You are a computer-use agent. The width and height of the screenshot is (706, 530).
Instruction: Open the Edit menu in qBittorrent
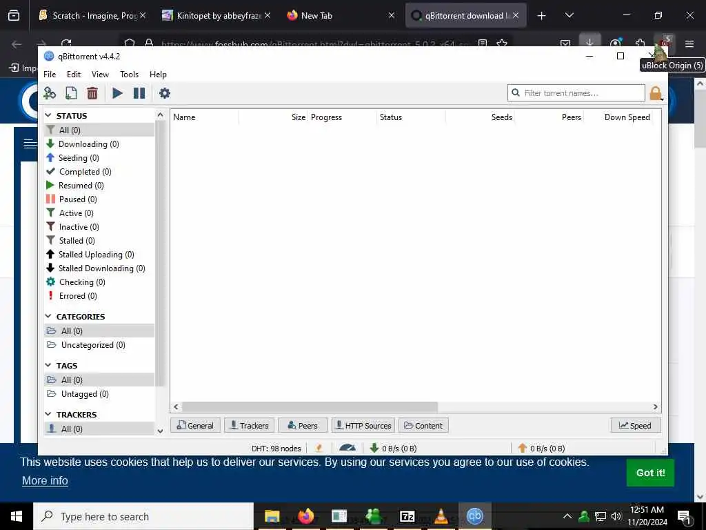pos(73,75)
